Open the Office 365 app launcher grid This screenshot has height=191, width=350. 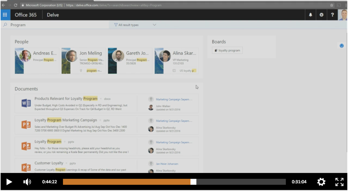pyautogui.click(x=5, y=15)
